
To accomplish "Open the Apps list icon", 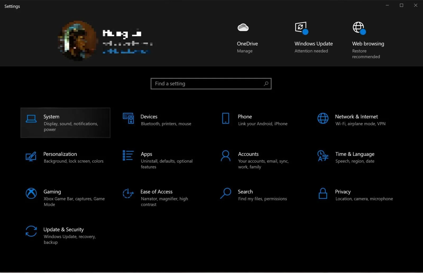I will [128, 155].
